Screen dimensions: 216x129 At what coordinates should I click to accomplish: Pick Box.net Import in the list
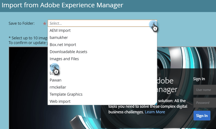pos(102,45)
